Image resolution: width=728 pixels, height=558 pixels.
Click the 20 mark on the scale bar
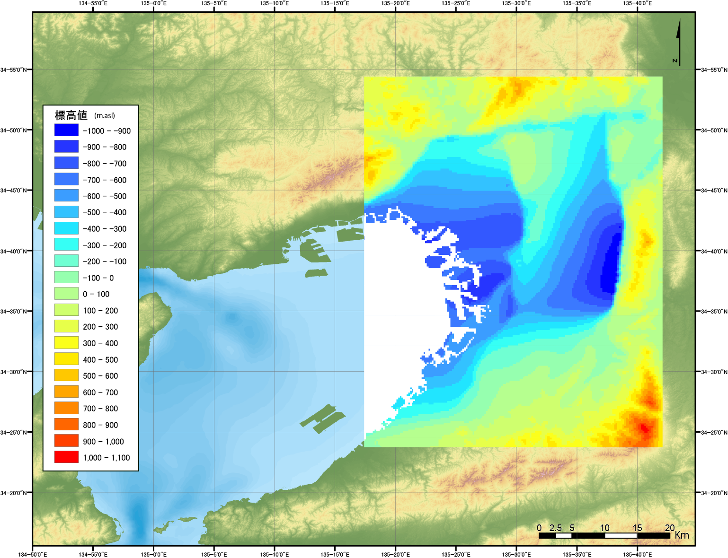pyautogui.click(x=669, y=528)
